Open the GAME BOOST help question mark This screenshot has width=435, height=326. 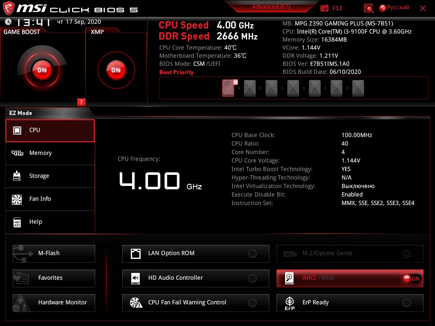81,102
